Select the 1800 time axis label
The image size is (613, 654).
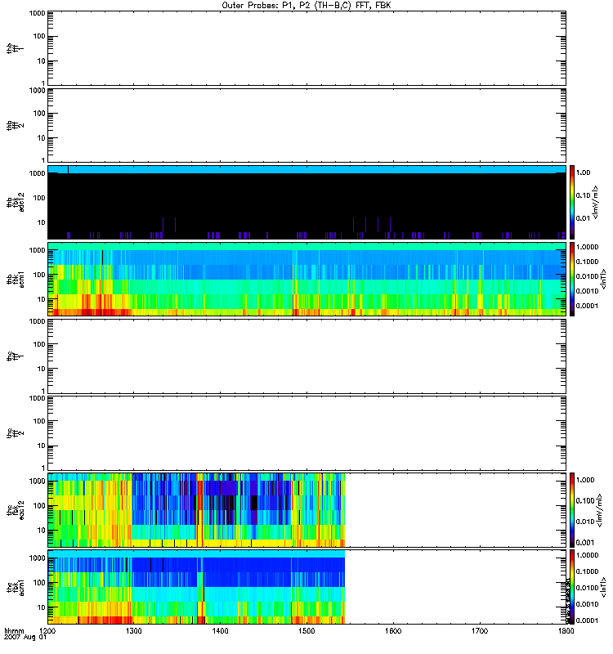(566, 630)
